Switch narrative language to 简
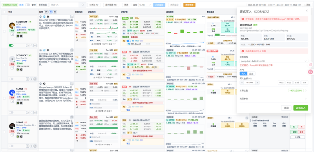This screenshot has height=152, width=314. pos(51,12)
